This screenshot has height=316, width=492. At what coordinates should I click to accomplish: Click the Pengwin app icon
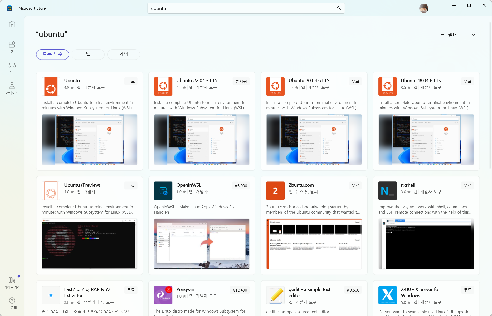pos(163,295)
